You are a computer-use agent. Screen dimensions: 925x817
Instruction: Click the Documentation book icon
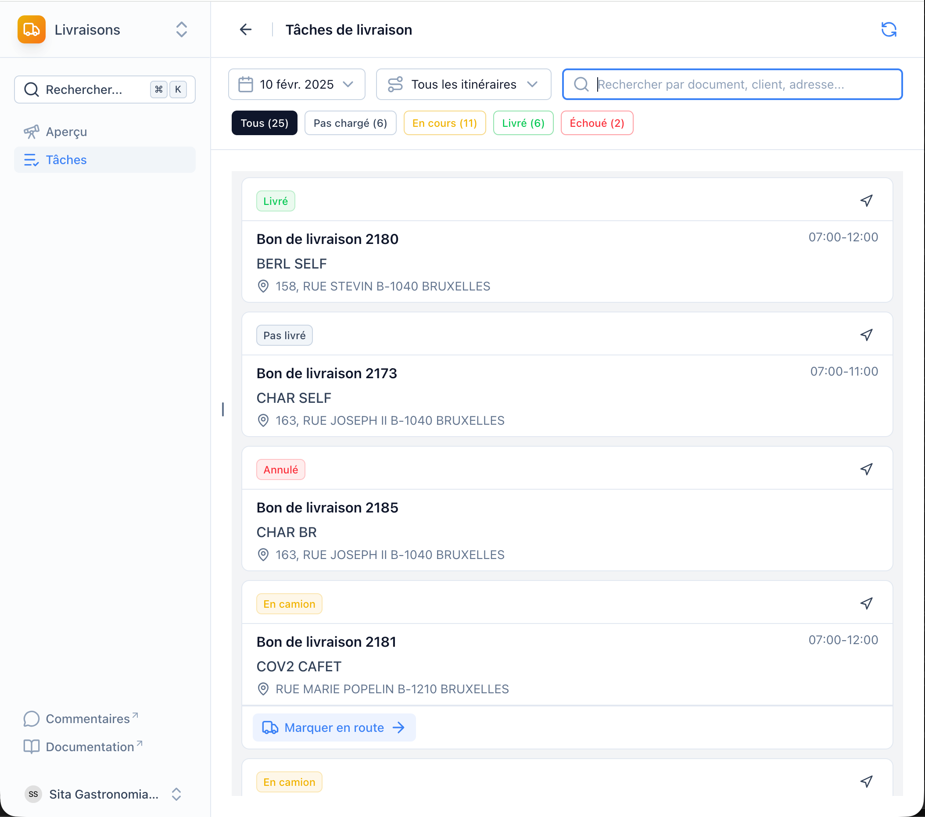pyautogui.click(x=31, y=747)
